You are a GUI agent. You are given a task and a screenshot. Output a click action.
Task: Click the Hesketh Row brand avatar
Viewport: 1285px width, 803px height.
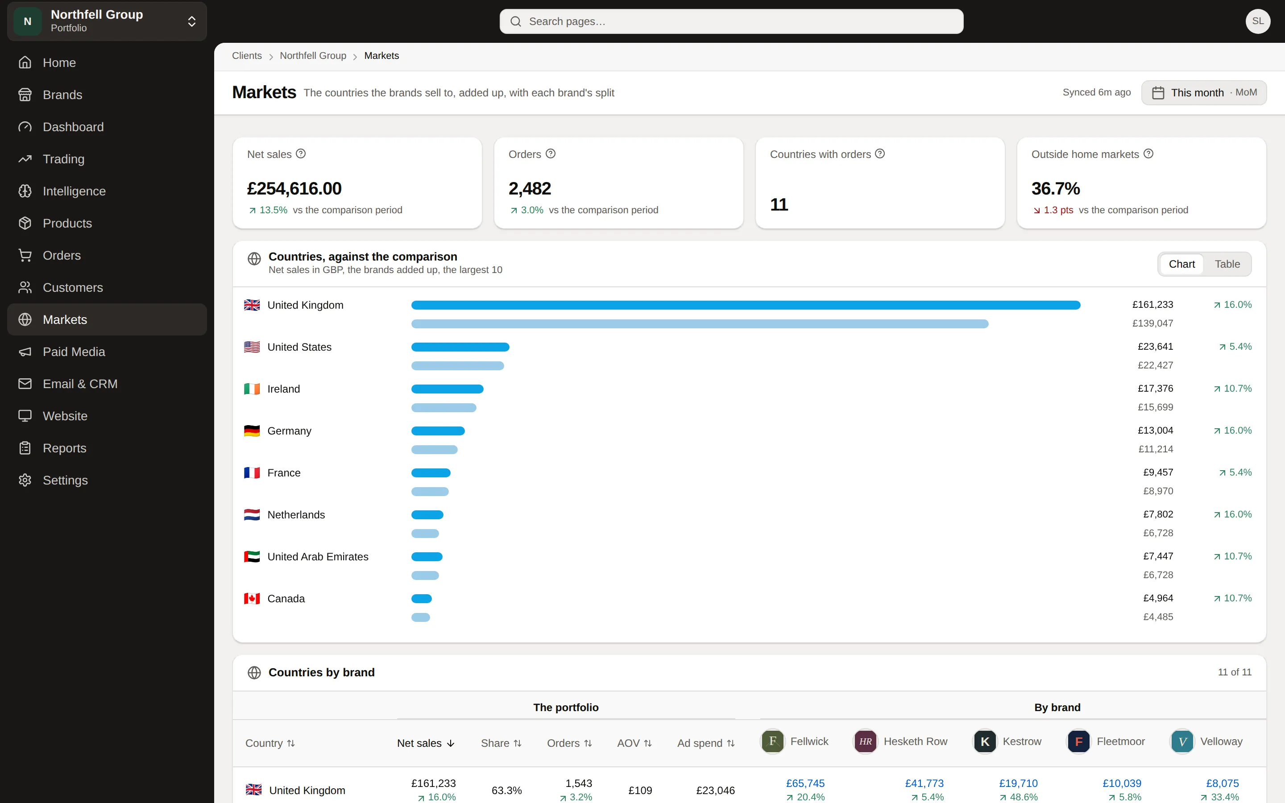tap(866, 741)
